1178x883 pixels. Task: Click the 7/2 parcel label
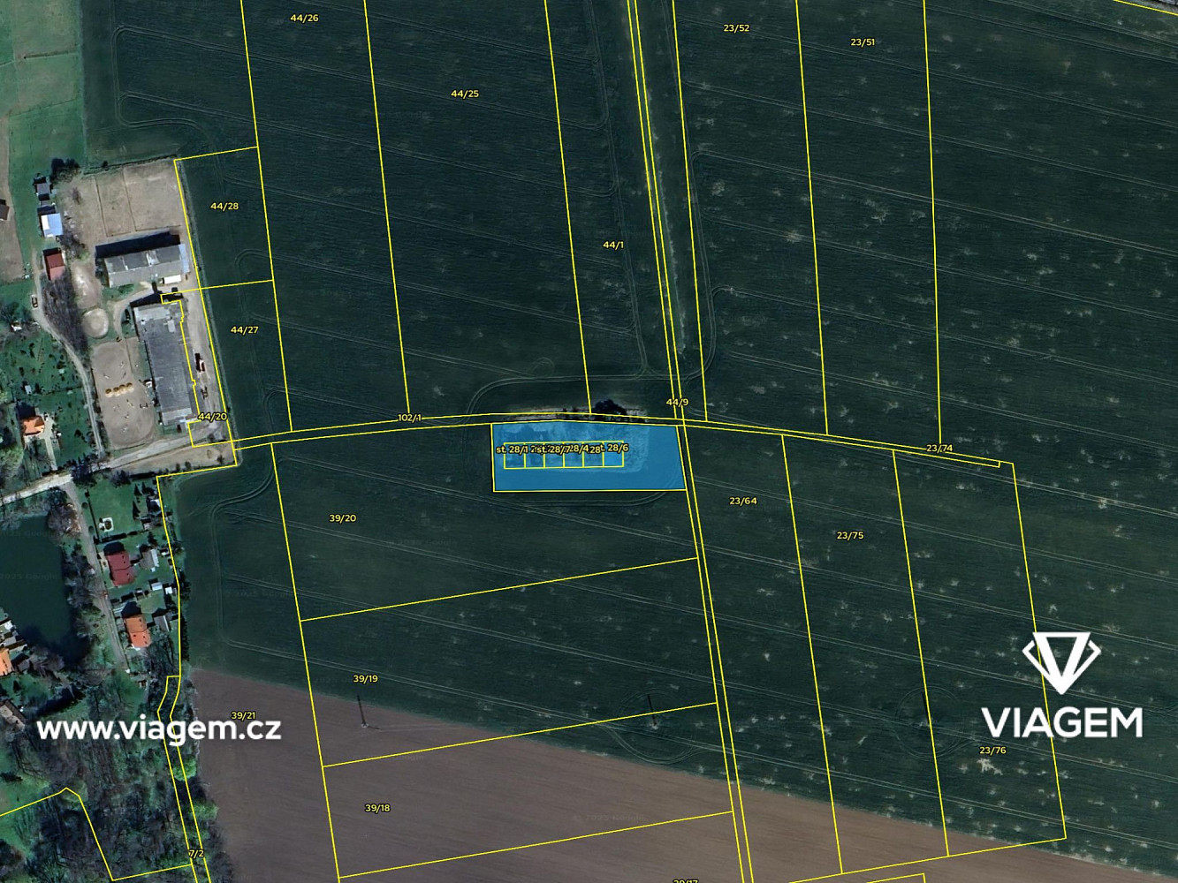(196, 854)
